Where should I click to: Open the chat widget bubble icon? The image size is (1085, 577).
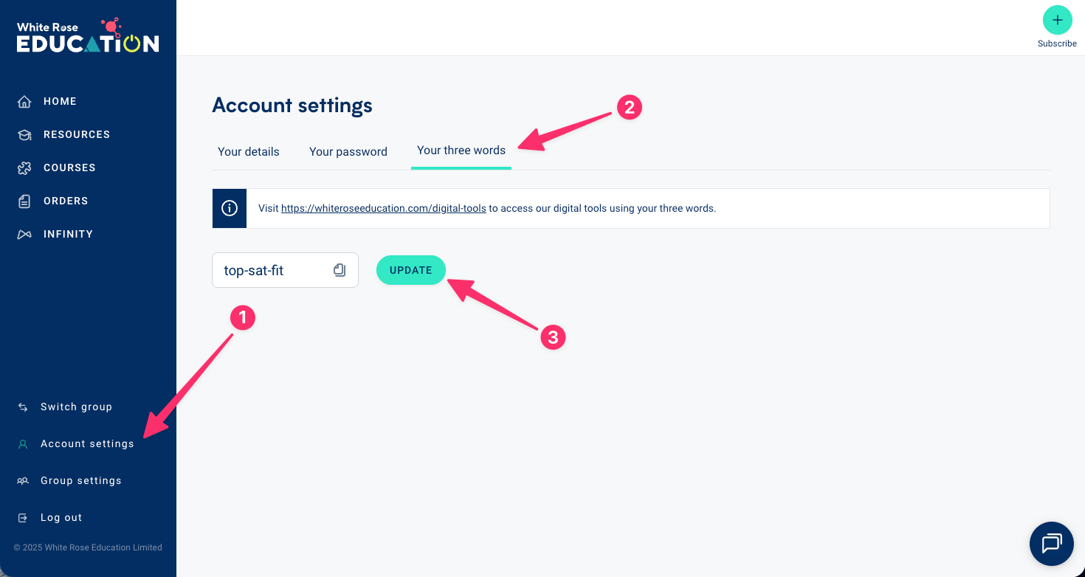pyautogui.click(x=1051, y=544)
